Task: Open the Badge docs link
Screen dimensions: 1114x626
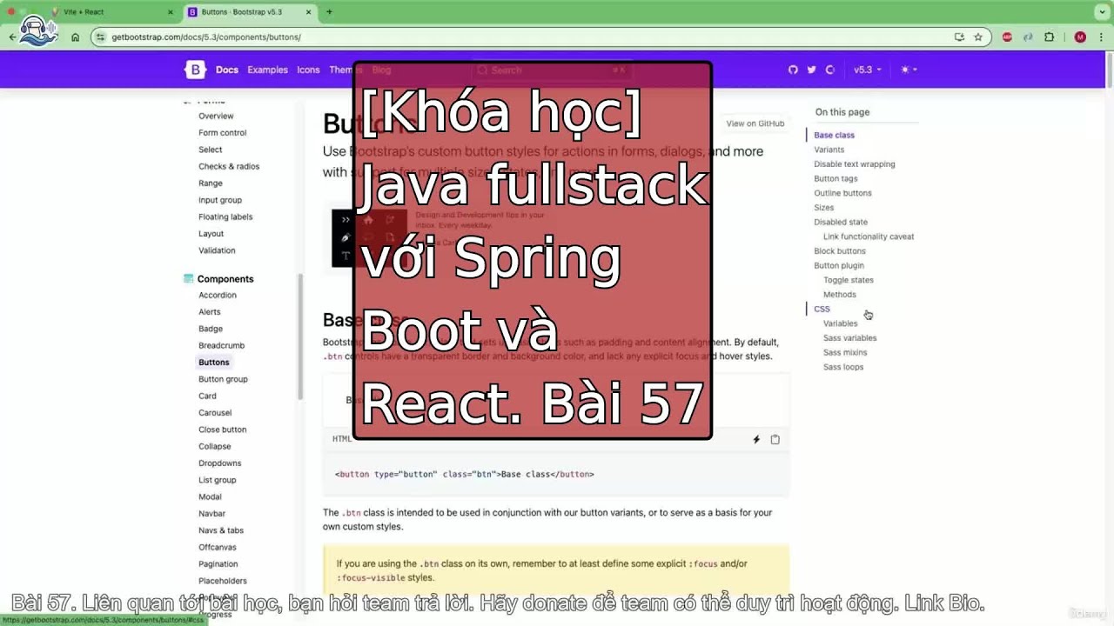Action: [211, 329]
